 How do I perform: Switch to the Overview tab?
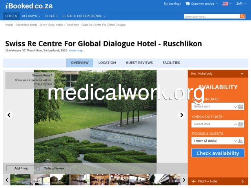point(80,63)
